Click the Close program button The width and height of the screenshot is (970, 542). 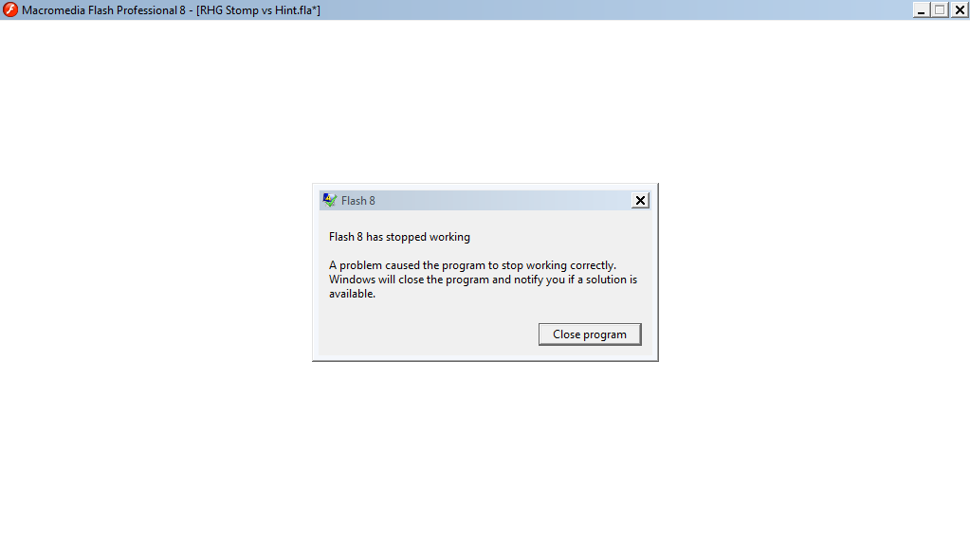tap(590, 334)
